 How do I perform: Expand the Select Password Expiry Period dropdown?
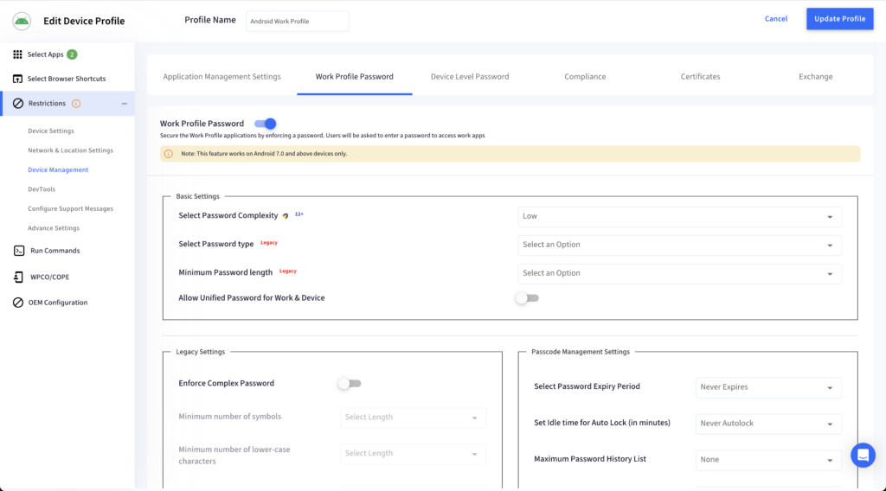[767, 387]
